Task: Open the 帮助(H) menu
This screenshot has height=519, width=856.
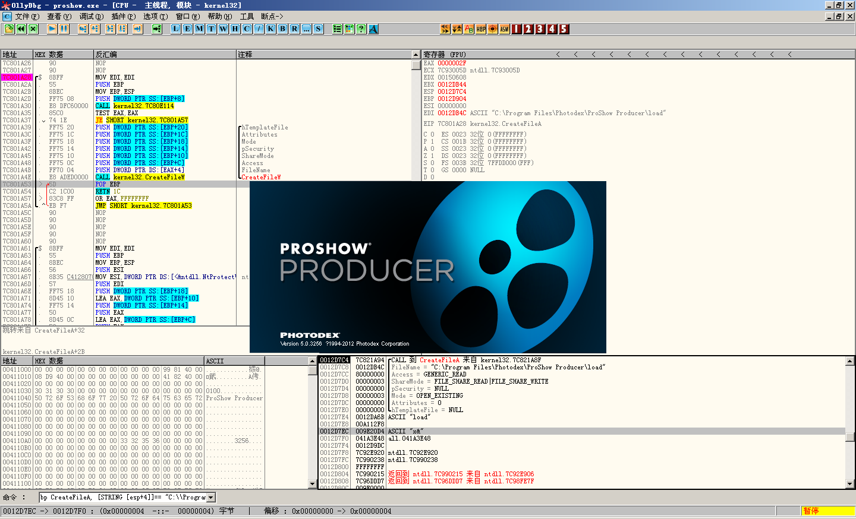Action: click(220, 17)
